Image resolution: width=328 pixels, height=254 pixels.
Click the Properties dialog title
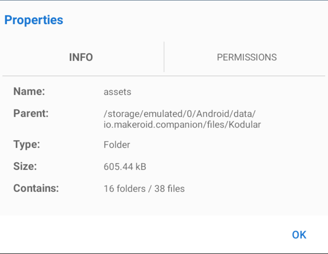(x=34, y=20)
